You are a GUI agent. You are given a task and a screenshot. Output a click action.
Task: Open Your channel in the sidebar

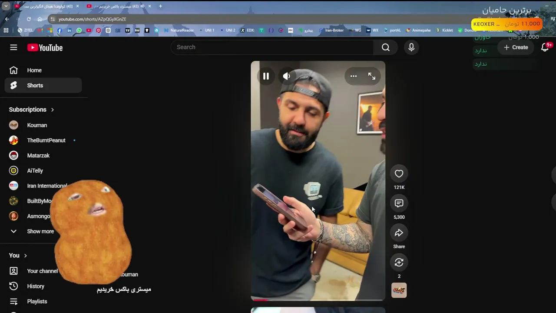coord(43,271)
